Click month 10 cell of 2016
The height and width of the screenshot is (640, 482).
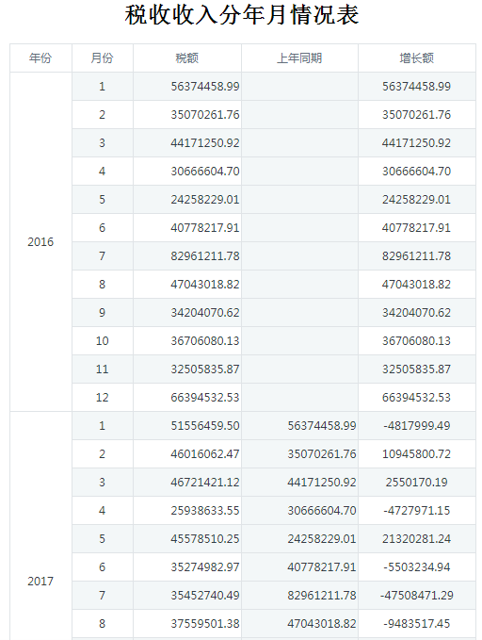103,341
